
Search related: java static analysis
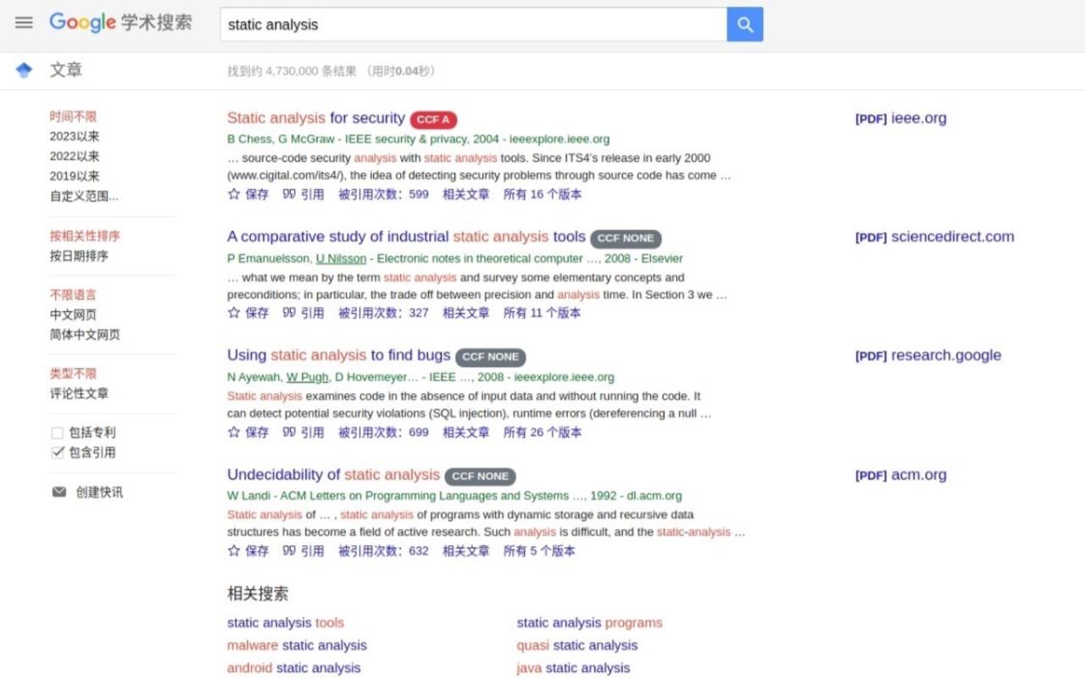(x=574, y=669)
